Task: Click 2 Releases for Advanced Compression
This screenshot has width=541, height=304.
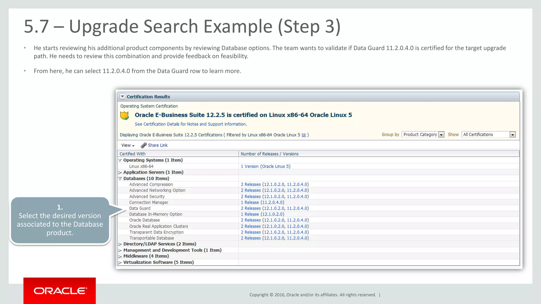Action: click(x=251, y=184)
